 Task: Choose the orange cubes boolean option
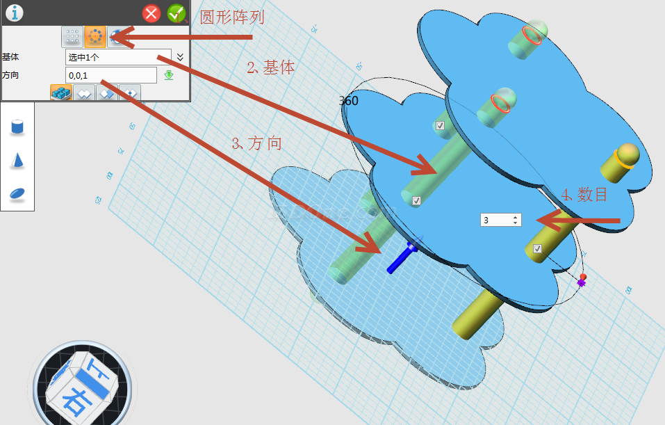61,93
